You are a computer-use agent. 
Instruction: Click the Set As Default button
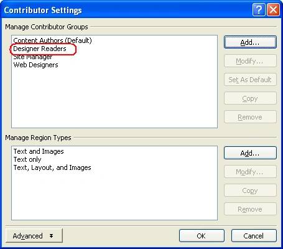point(250,80)
